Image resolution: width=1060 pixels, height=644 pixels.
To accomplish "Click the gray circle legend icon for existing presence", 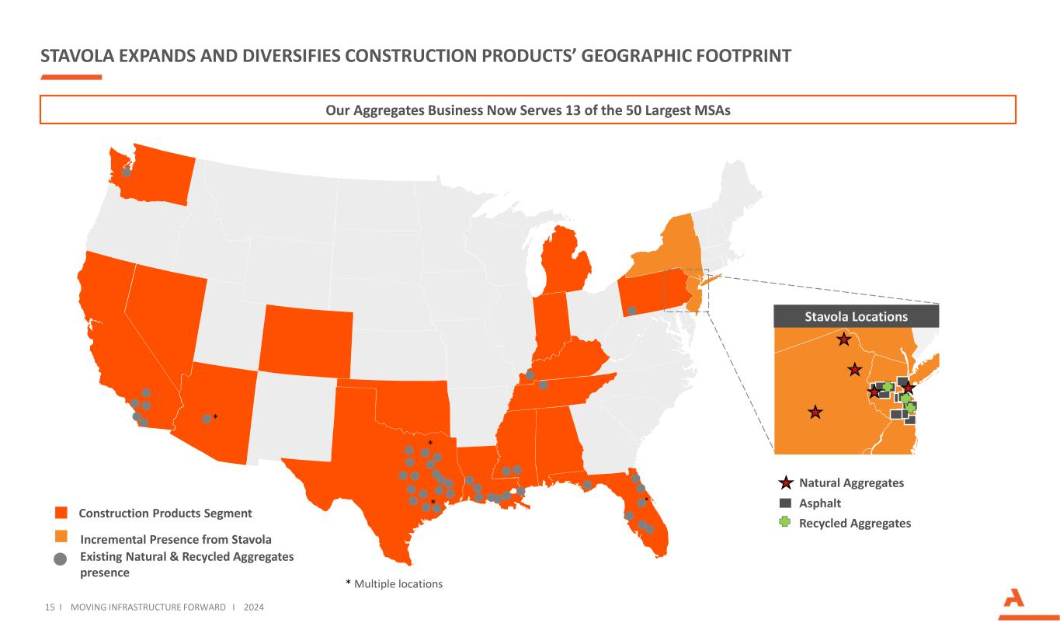I will tap(61, 558).
